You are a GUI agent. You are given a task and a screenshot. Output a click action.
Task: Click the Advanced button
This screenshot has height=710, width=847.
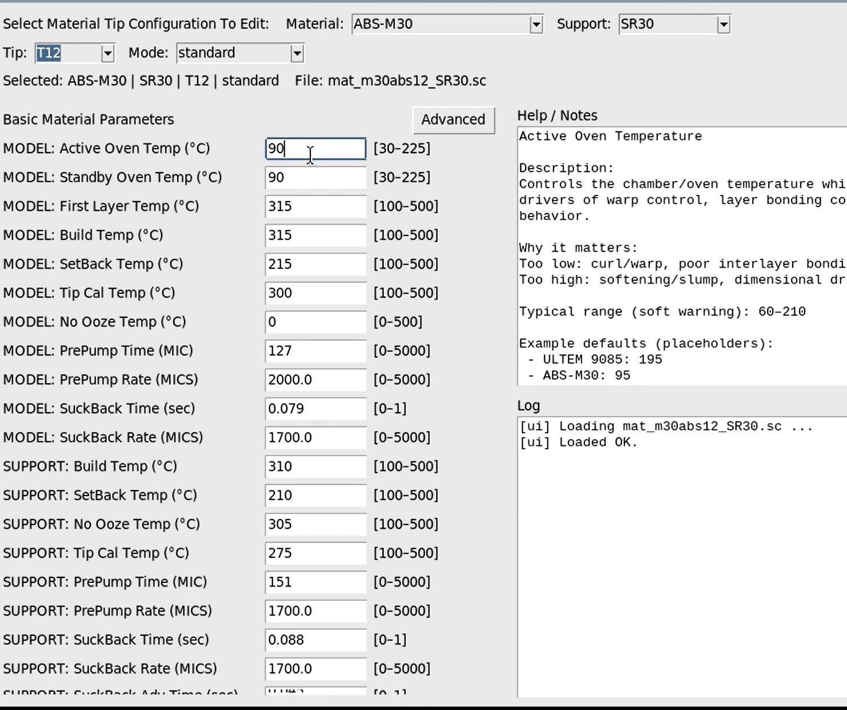tap(453, 120)
